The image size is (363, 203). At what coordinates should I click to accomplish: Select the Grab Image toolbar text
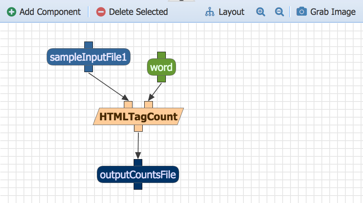coord(333,12)
